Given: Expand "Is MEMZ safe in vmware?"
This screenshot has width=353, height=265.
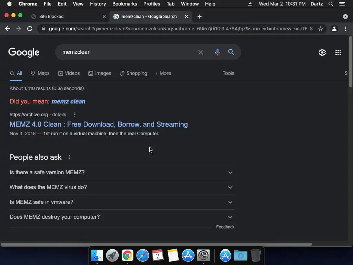Looking at the screenshot, I should click(122, 202).
